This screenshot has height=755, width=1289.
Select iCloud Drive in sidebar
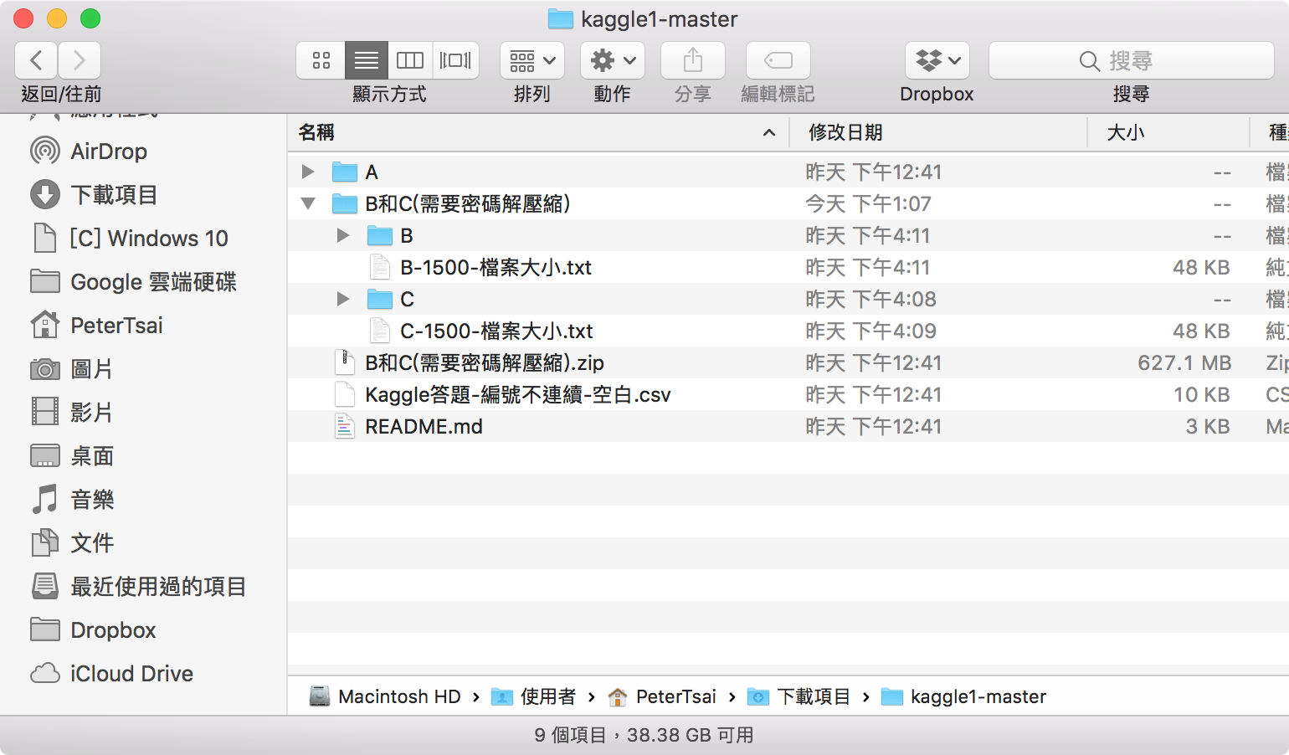tap(131, 674)
